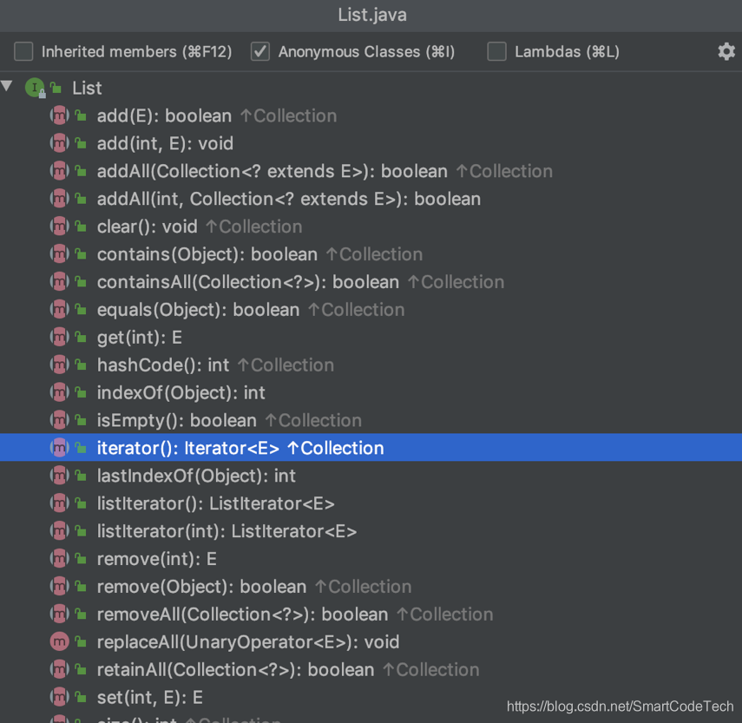Screen dimensions: 742x723
Task: Click method icon beside addAll(int, Collection)
Action: tap(60, 199)
